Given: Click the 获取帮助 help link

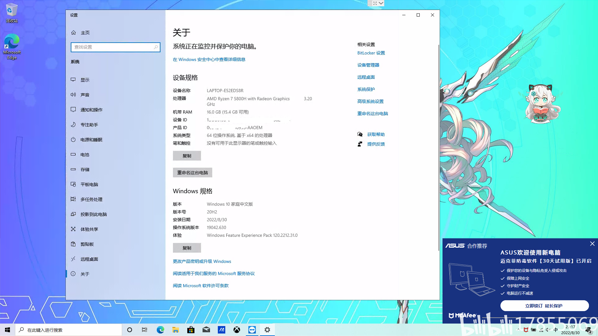Looking at the screenshot, I should pos(376,134).
